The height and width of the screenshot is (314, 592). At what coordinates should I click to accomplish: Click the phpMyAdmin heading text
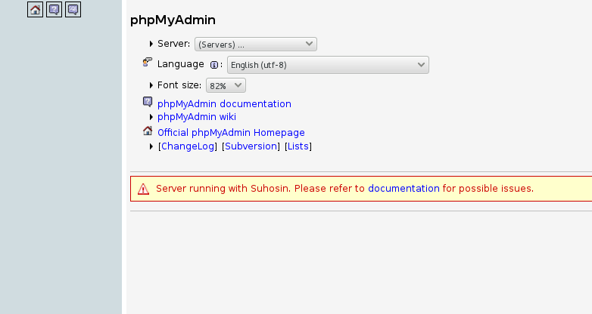173,20
